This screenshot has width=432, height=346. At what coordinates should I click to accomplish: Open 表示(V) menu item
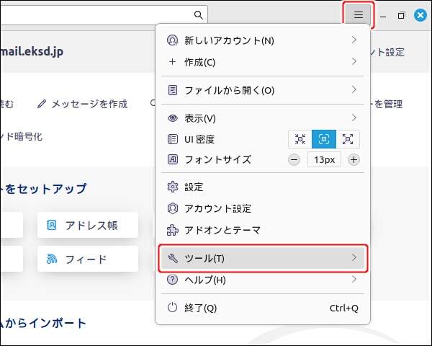click(263, 118)
